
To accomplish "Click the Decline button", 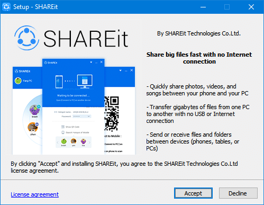I will click(238, 193).
